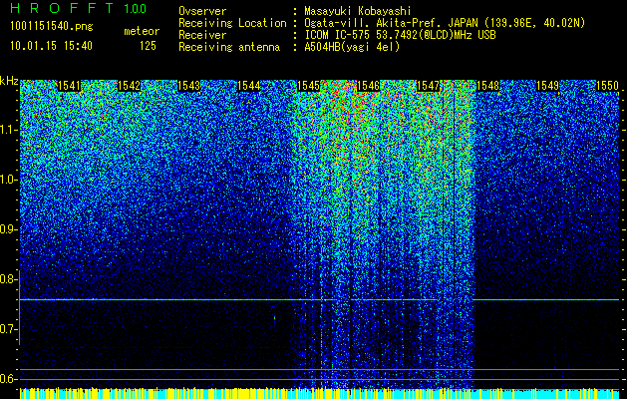
Task: Click the 1549 time marker
Action: [x=547, y=86]
